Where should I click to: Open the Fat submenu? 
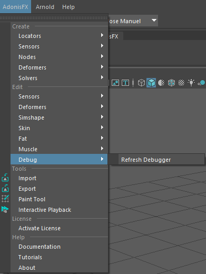coord(59,139)
